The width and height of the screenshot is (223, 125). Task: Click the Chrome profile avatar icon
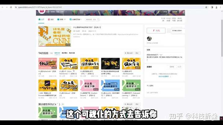pyautogui.click(x=216, y=7)
